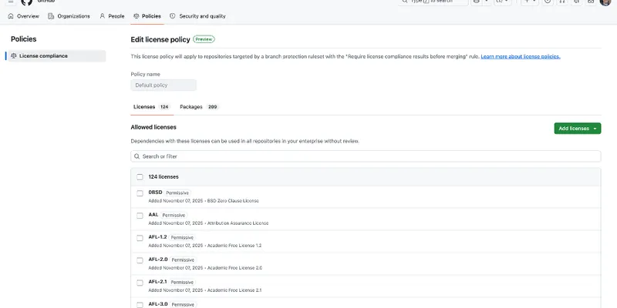Open the user avatar menu

[605, 2]
